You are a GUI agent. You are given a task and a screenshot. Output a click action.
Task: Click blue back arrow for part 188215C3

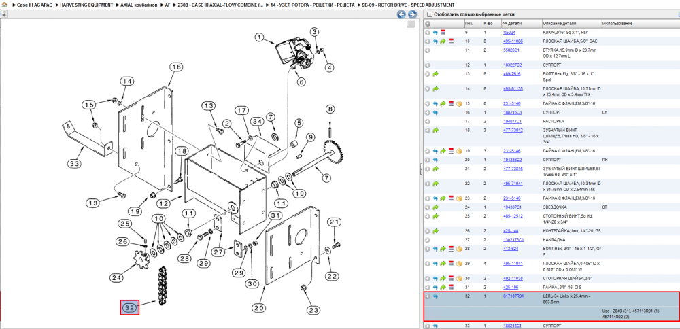(435, 113)
